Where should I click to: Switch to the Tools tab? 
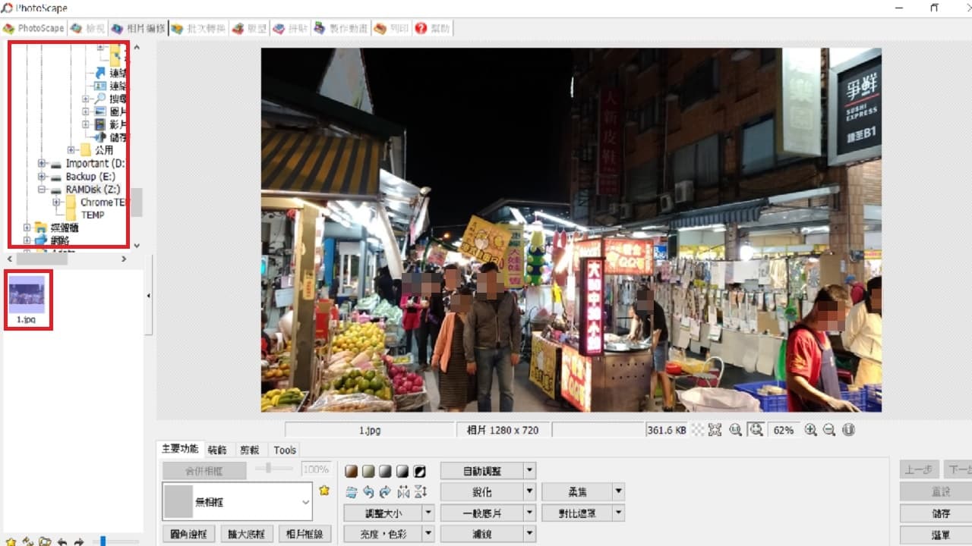[x=285, y=450]
